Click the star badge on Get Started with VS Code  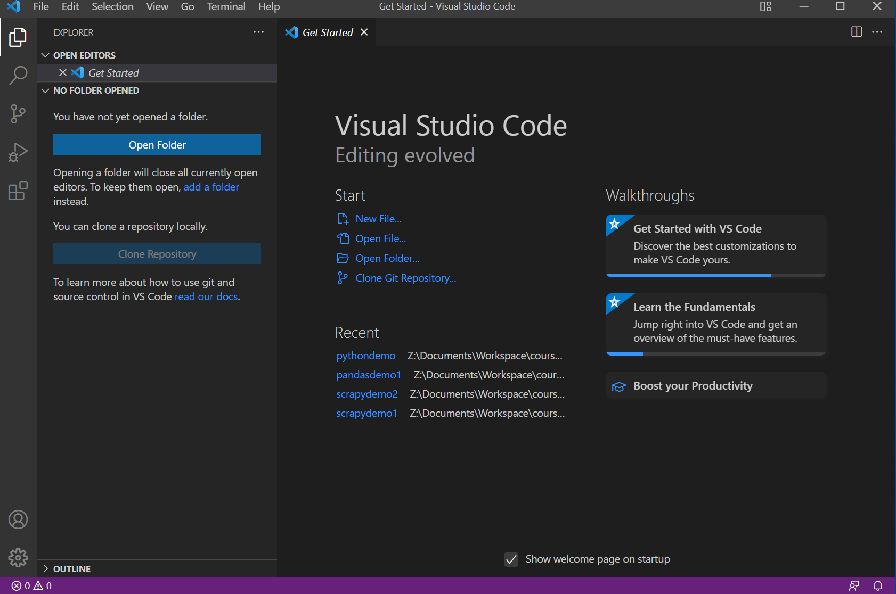click(x=615, y=224)
